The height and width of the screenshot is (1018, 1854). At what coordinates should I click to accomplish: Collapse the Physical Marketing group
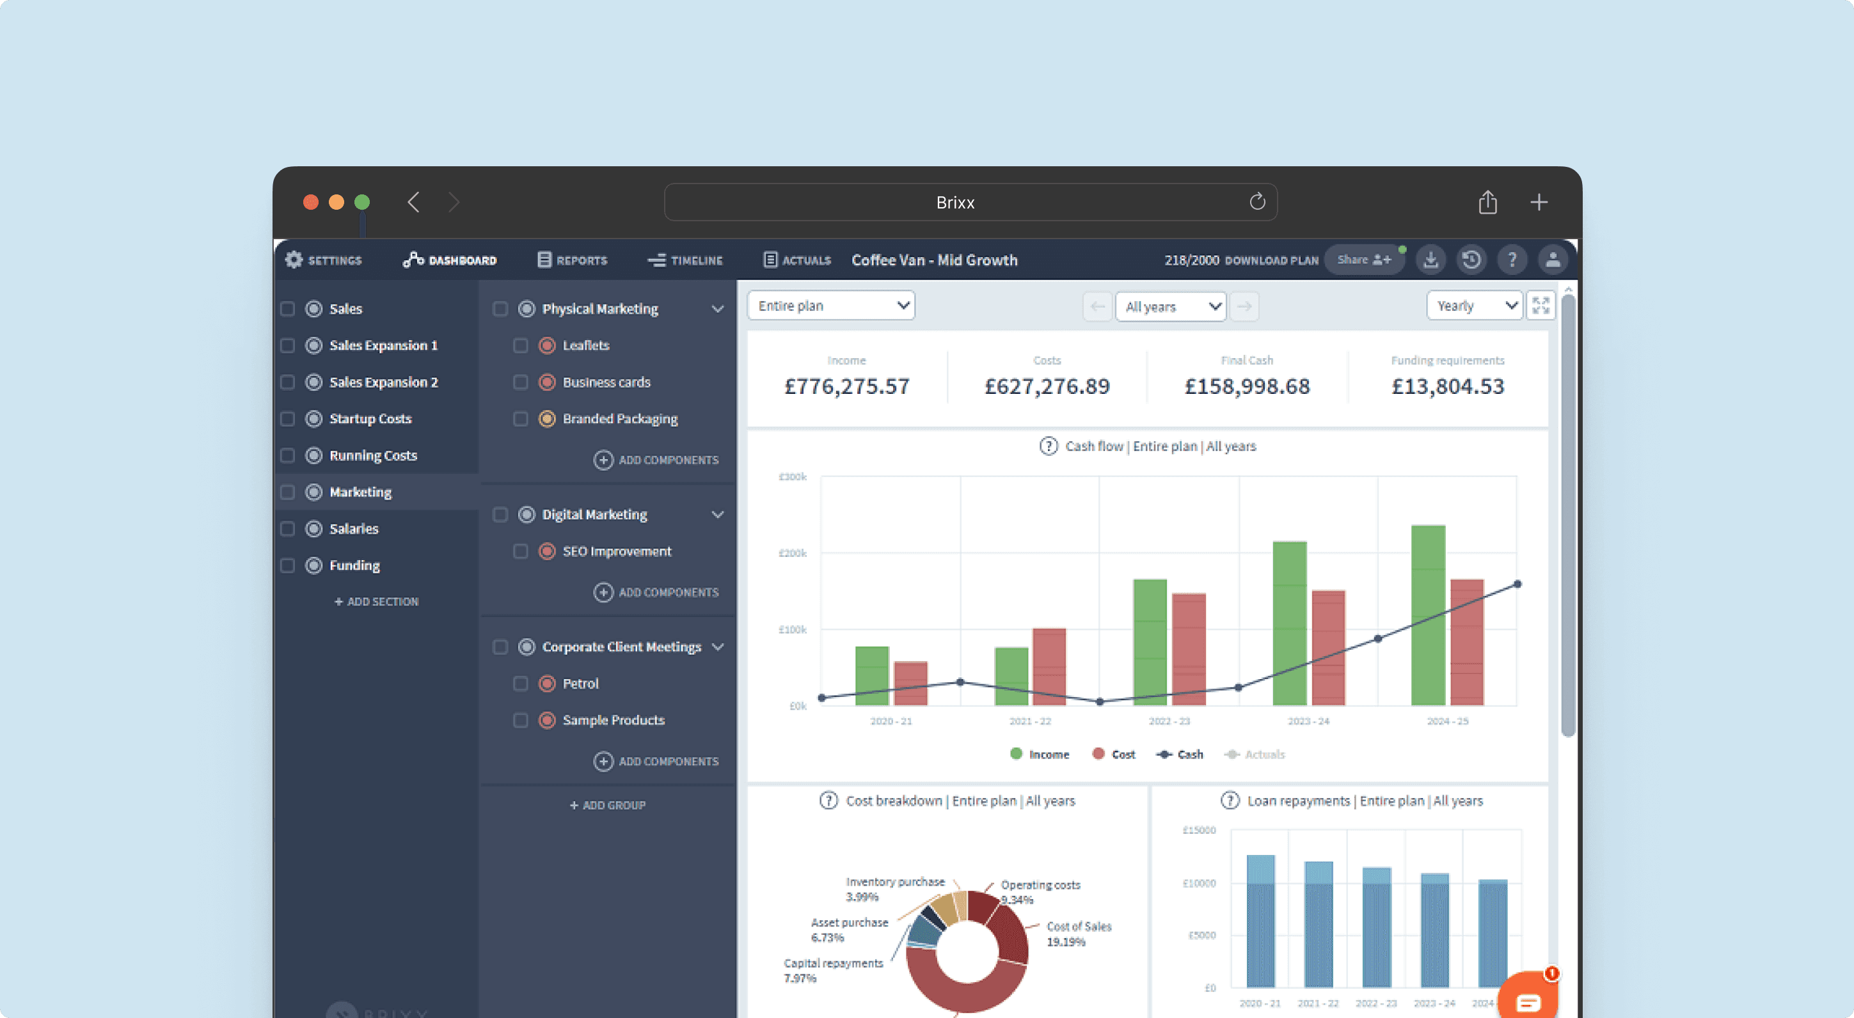point(718,309)
